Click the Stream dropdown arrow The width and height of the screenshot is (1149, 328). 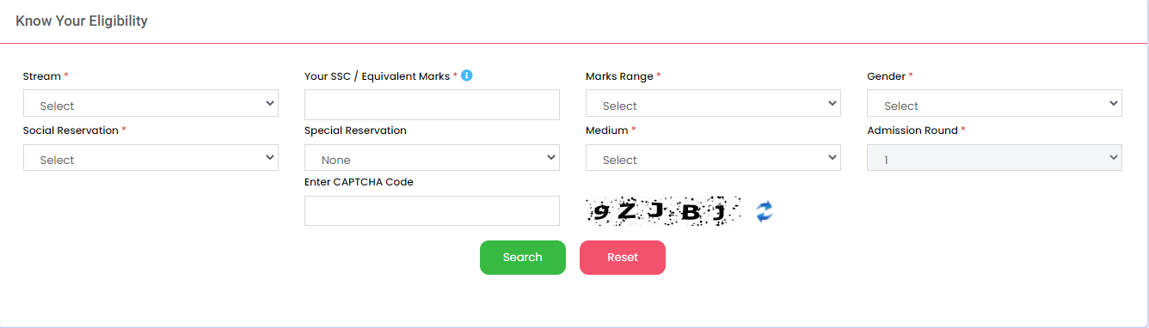tap(270, 104)
